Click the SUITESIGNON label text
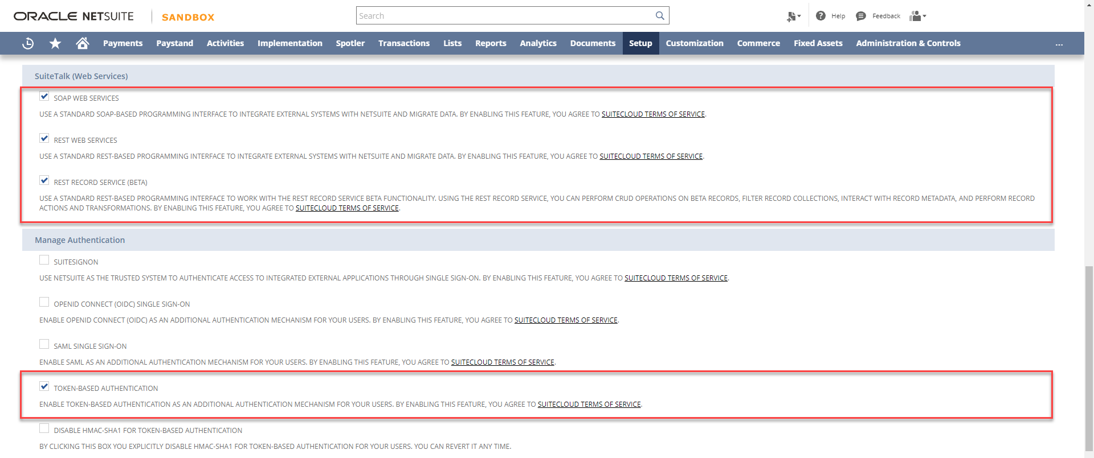 76,262
